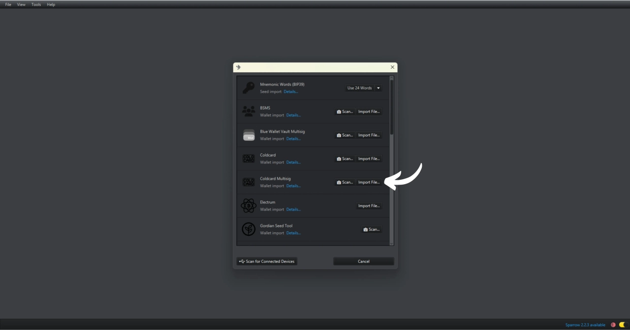Click the Gordian Seed Tool leaf icon

[x=249, y=229]
